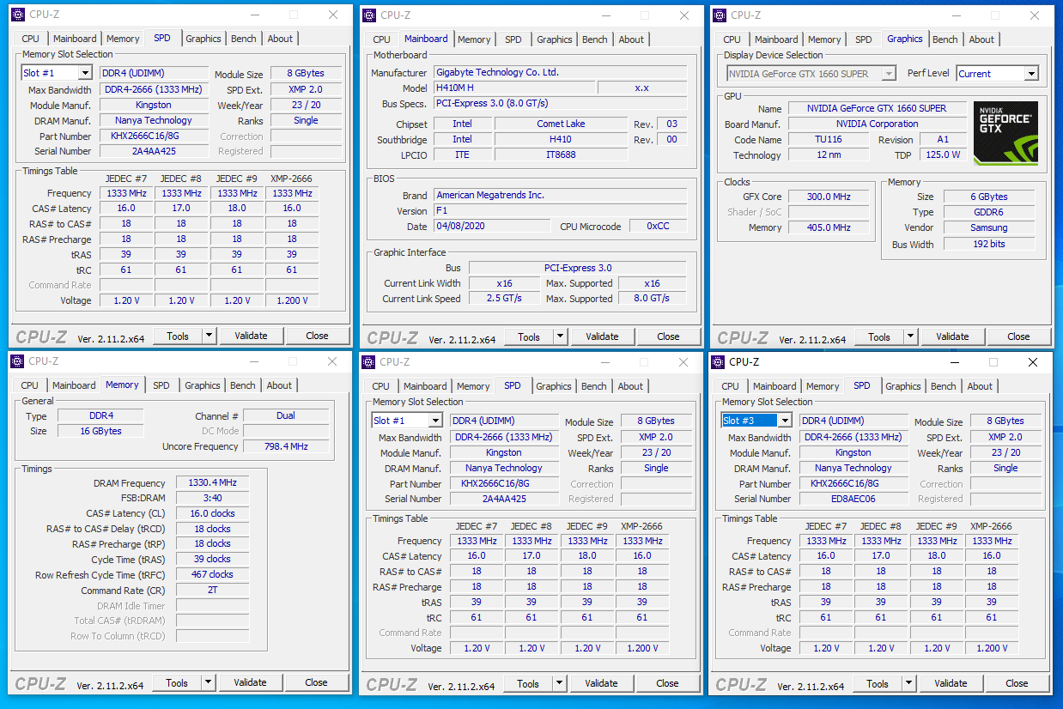Click the Tools button in the Slot #3 window
The height and width of the screenshot is (709, 1063).
[878, 684]
